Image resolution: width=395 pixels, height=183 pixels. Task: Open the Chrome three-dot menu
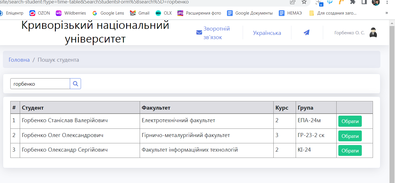(387, 2)
